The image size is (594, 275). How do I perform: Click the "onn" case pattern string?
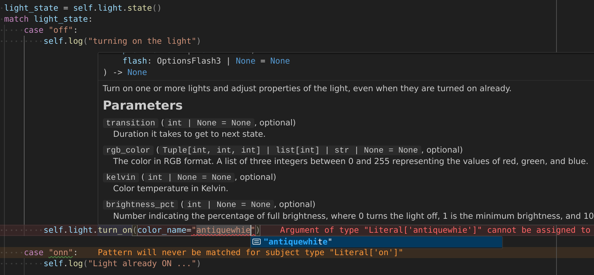[61, 253]
